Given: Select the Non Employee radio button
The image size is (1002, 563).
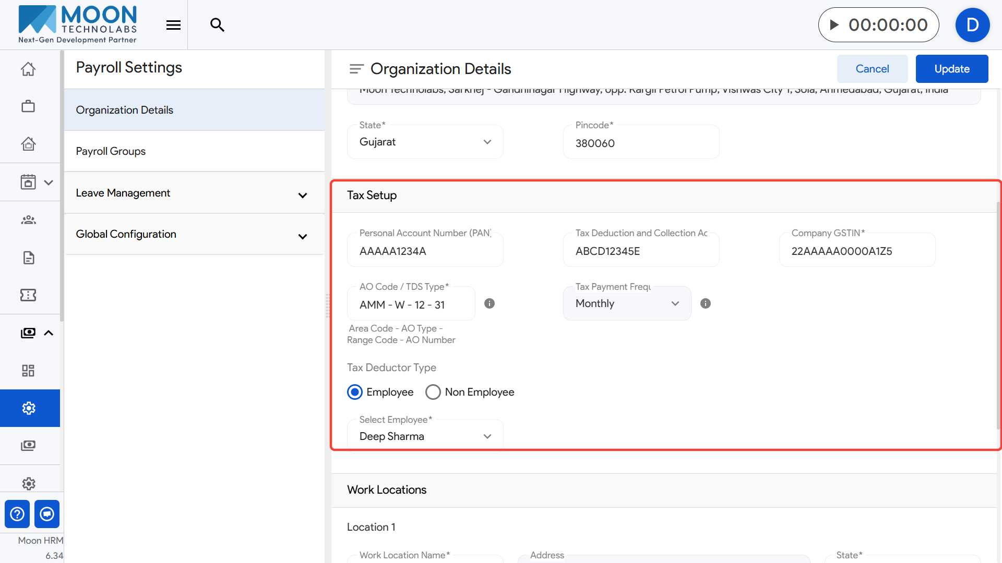Looking at the screenshot, I should coord(433,392).
